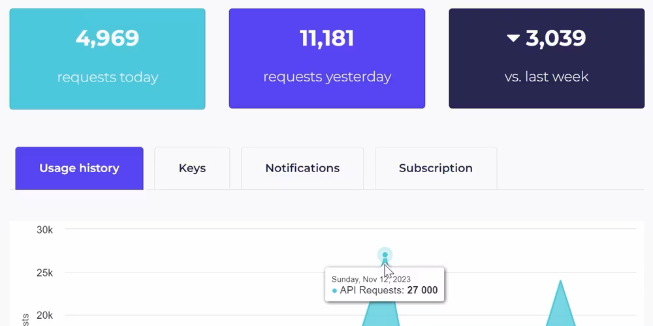Click the "requests today" label
The image size is (653, 326).
pyautogui.click(x=108, y=77)
